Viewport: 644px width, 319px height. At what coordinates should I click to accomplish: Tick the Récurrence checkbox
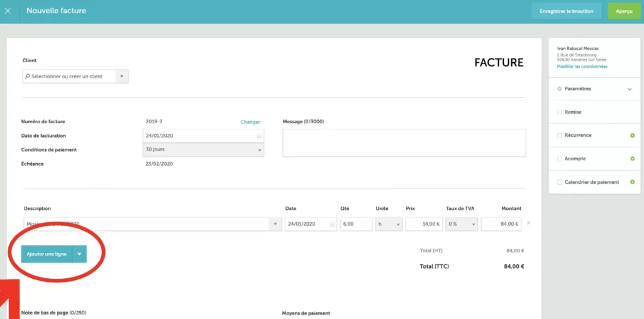tap(560, 136)
